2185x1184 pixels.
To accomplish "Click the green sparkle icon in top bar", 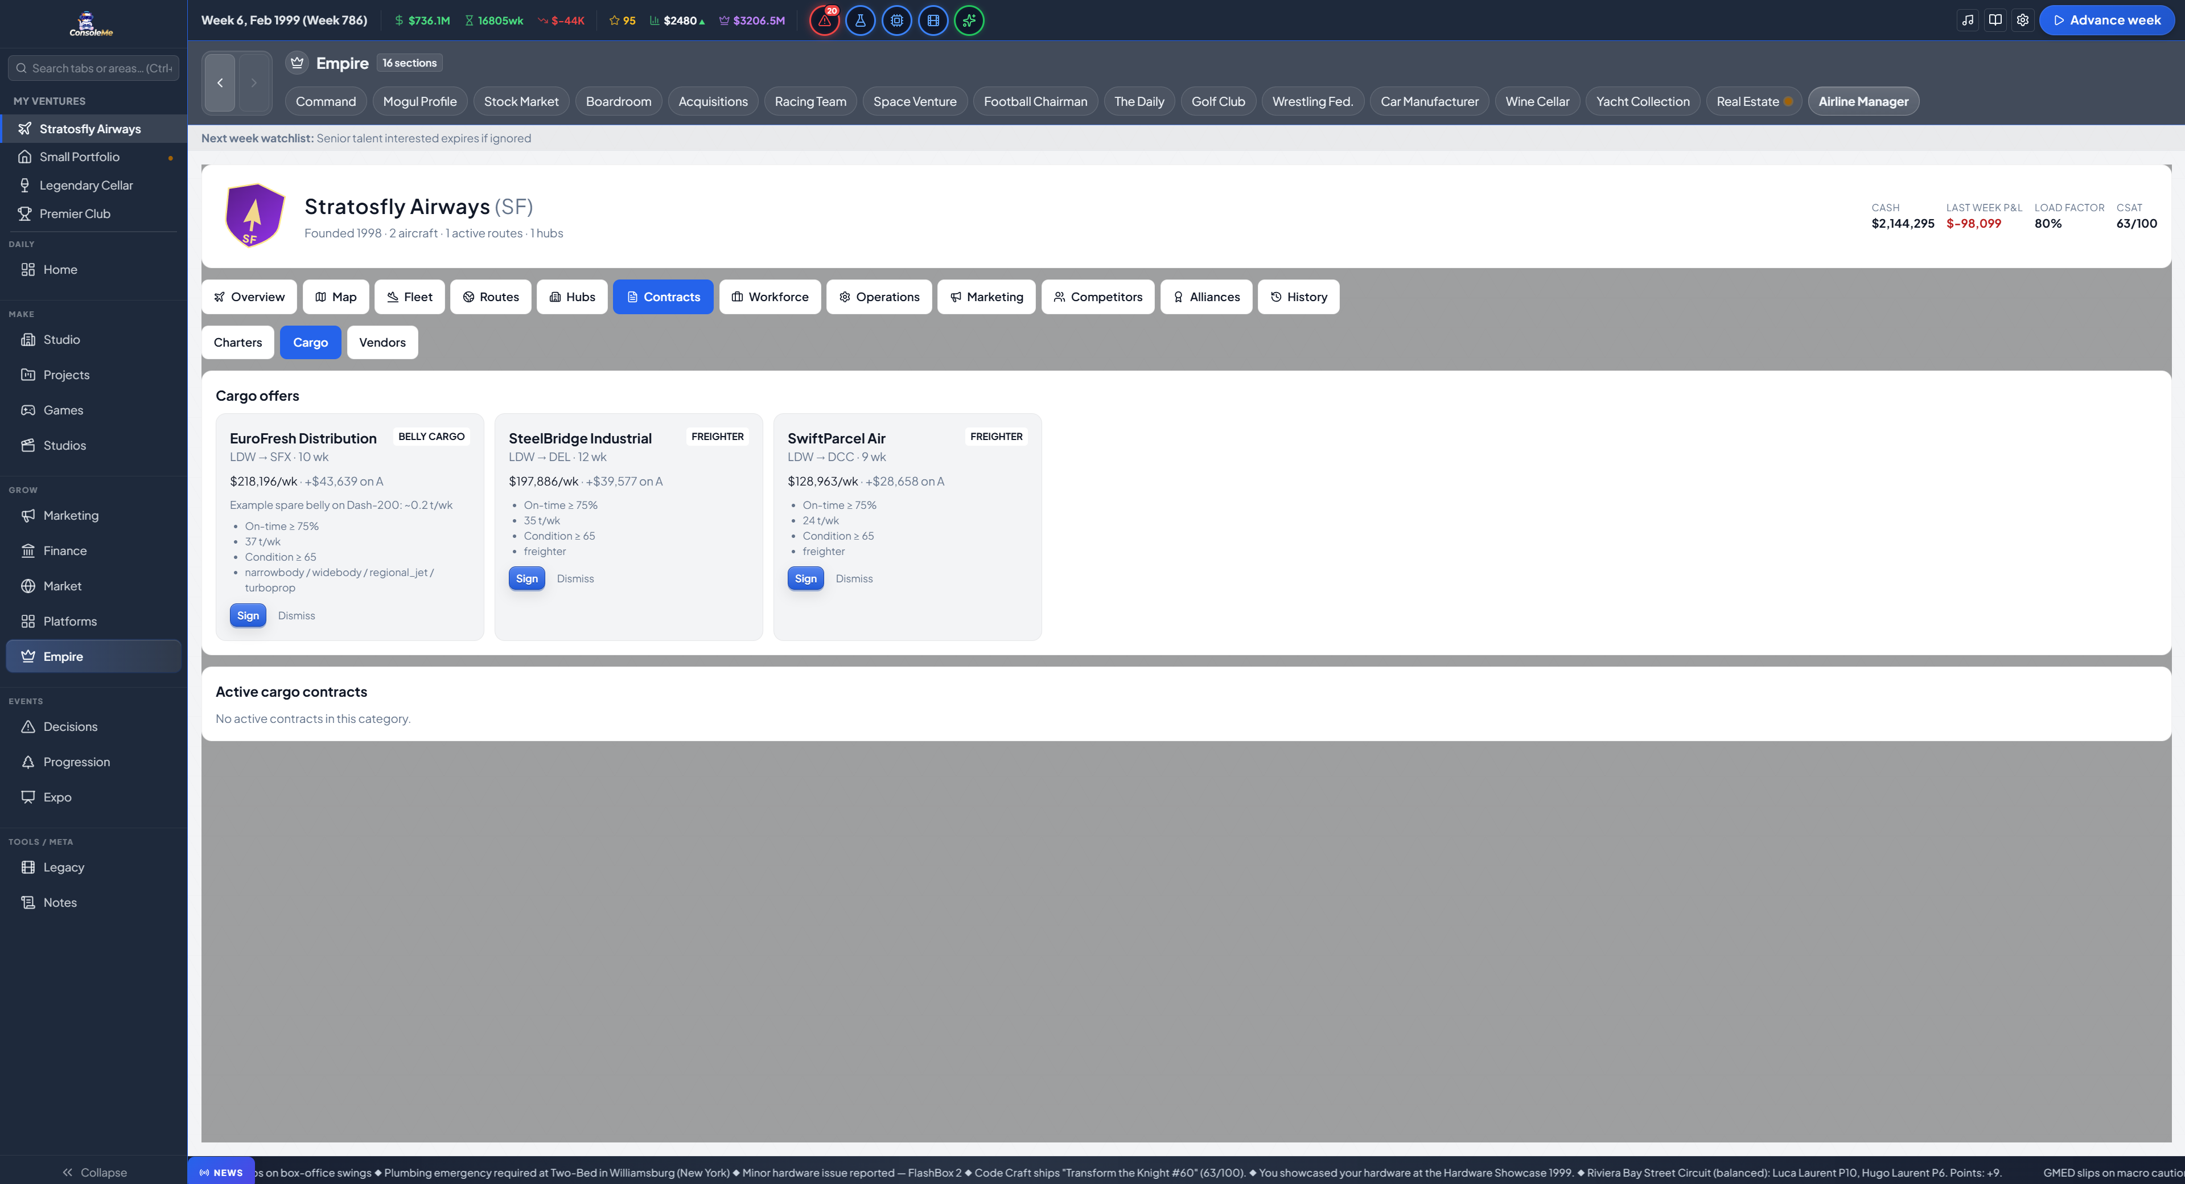I will (969, 20).
